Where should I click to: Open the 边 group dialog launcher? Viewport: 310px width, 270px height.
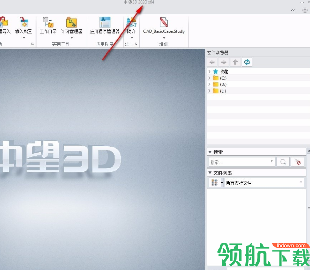tap(136, 44)
